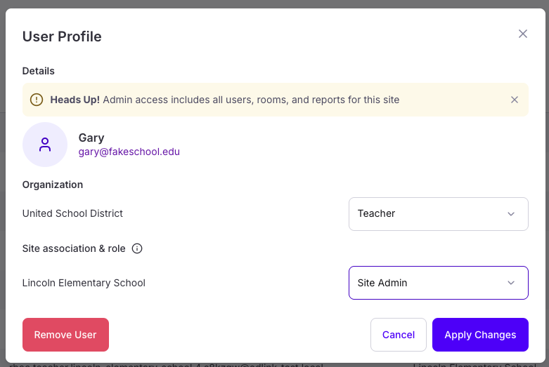Open the Site Admin role dropdown
This screenshot has width=549, height=367.
pos(438,283)
